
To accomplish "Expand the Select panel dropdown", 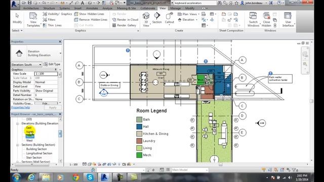I will click(x=17, y=30).
